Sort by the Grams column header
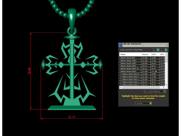 coord(146,54)
